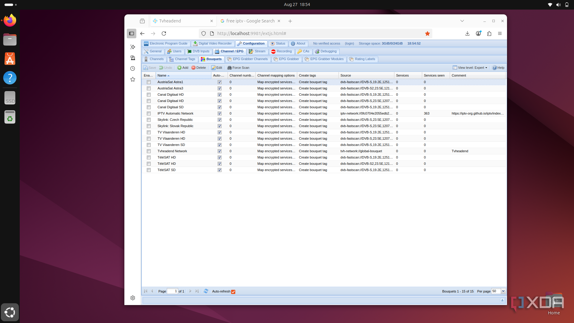Screen dimensions: 574x323
Task: Go to the first page arrow
Action: click(x=146, y=291)
